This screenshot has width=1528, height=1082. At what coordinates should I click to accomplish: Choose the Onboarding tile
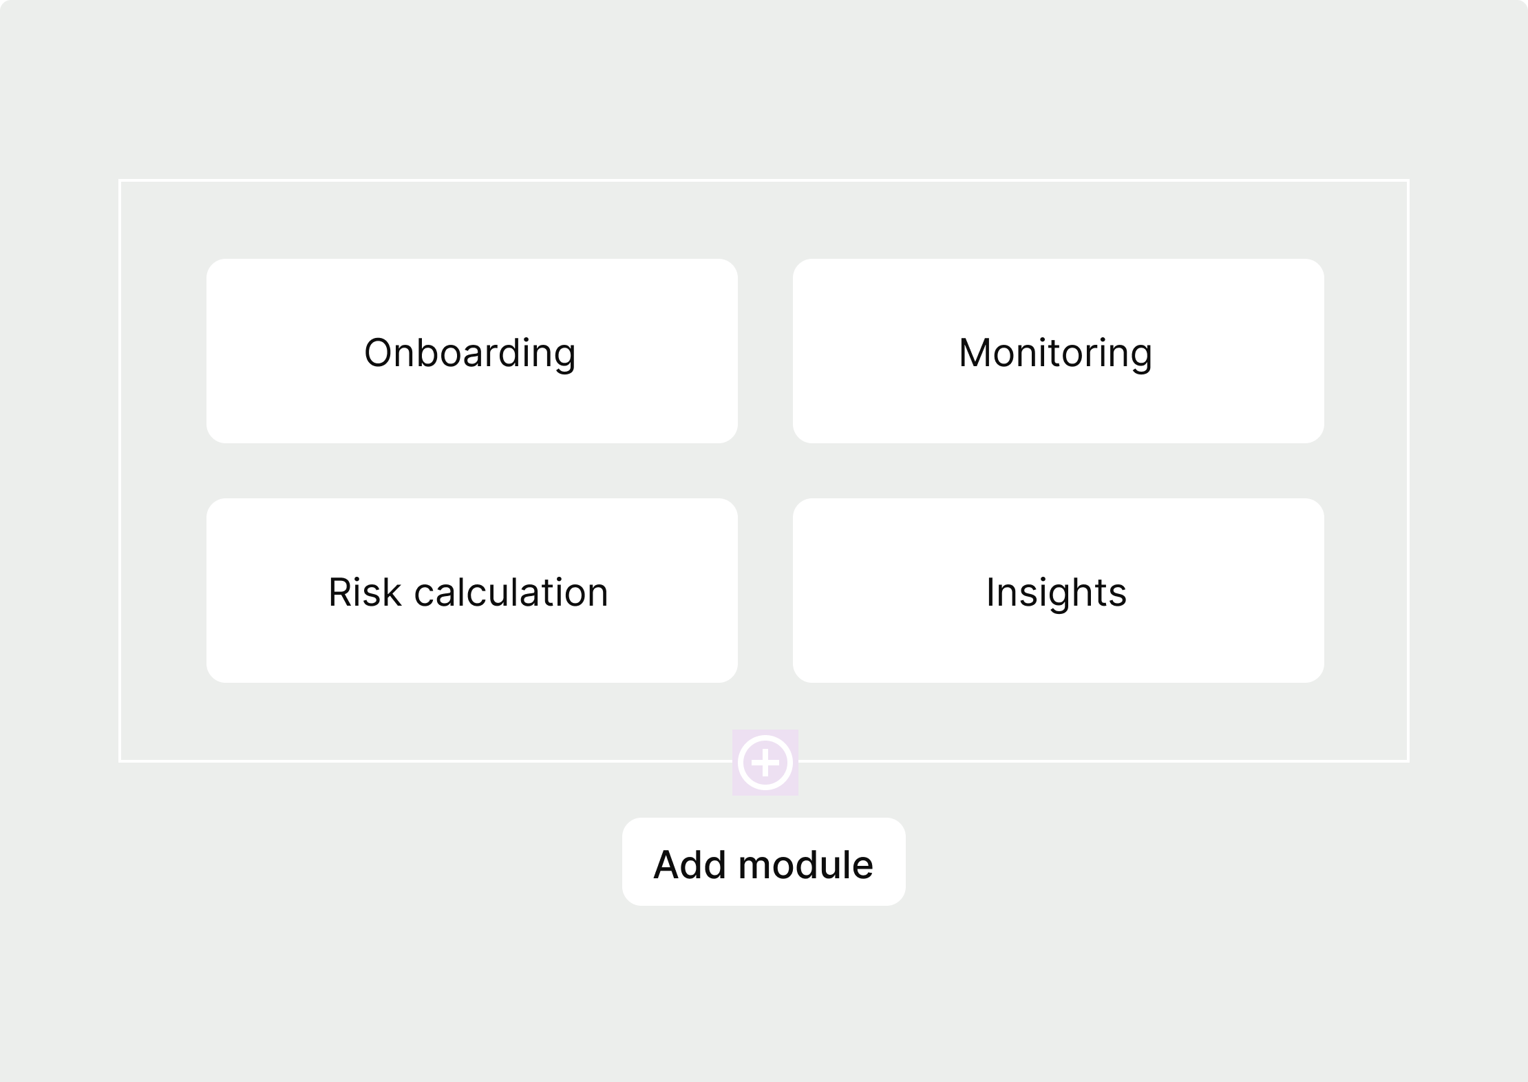pos(472,351)
